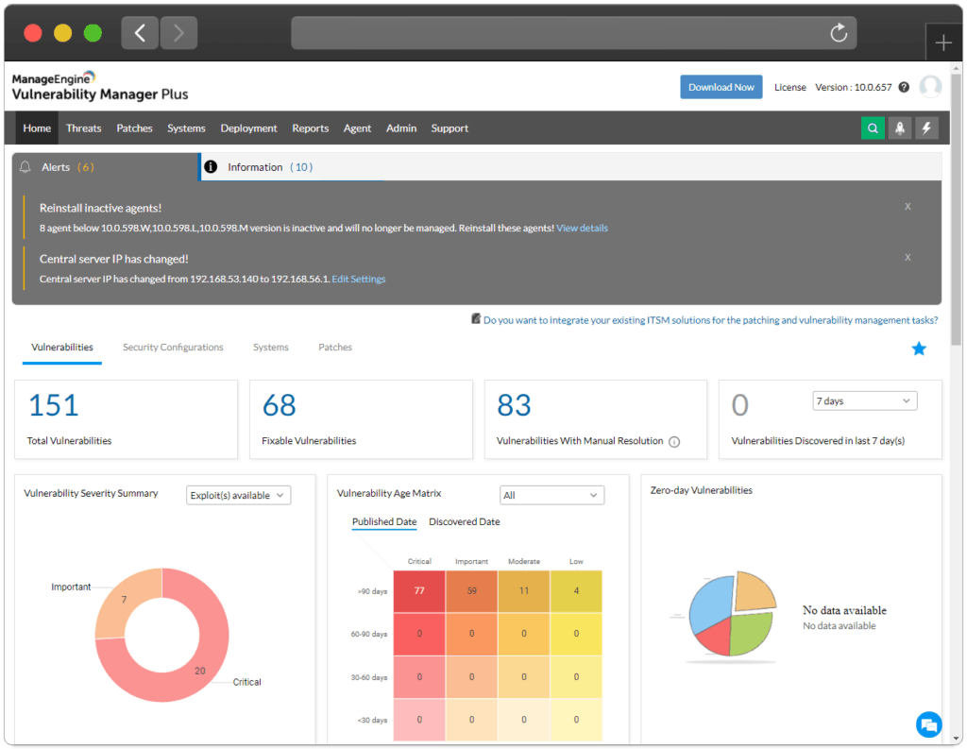
Task: Click the blue star favorite icon
Action: (919, 349)
